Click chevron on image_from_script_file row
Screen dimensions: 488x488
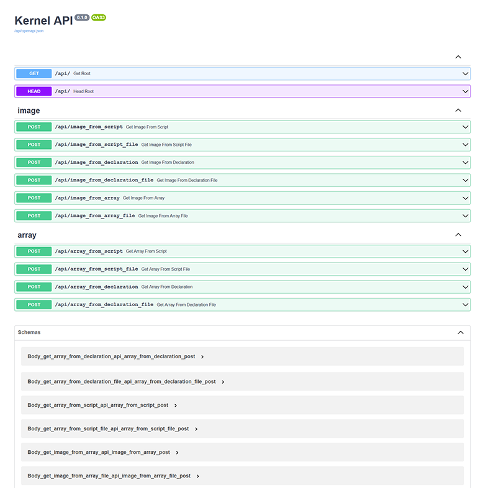[465, 145]
